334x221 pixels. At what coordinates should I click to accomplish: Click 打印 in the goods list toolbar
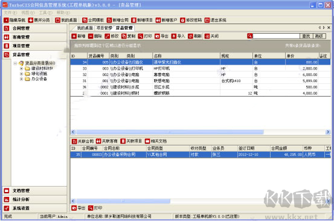pyautogui.click(x=145, y=36)
